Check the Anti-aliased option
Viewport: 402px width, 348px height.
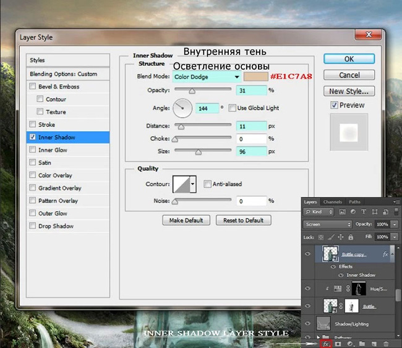click(207, 184)
